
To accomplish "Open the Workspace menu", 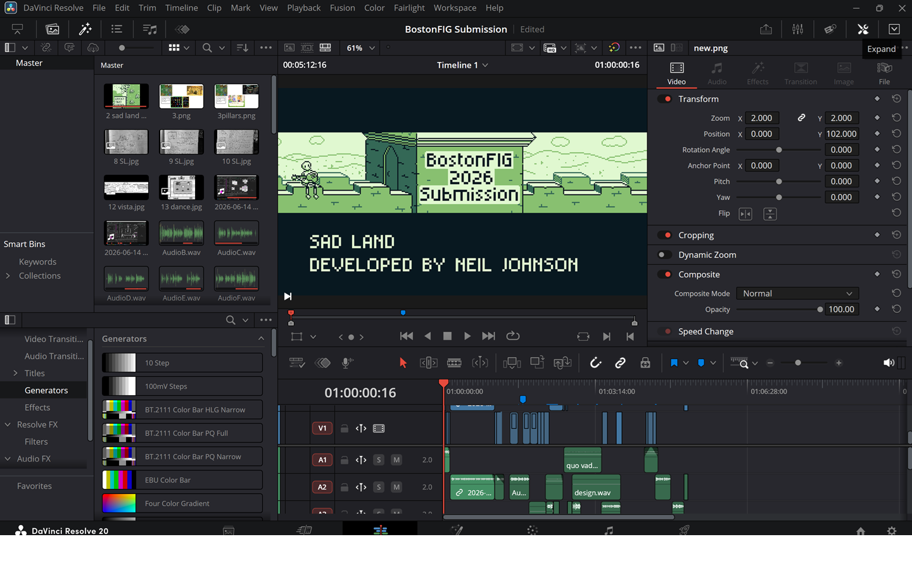I will pos(455,8).
